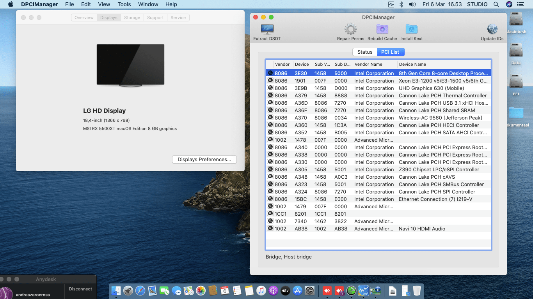Select the PCI List tab

tap(390, 52)
